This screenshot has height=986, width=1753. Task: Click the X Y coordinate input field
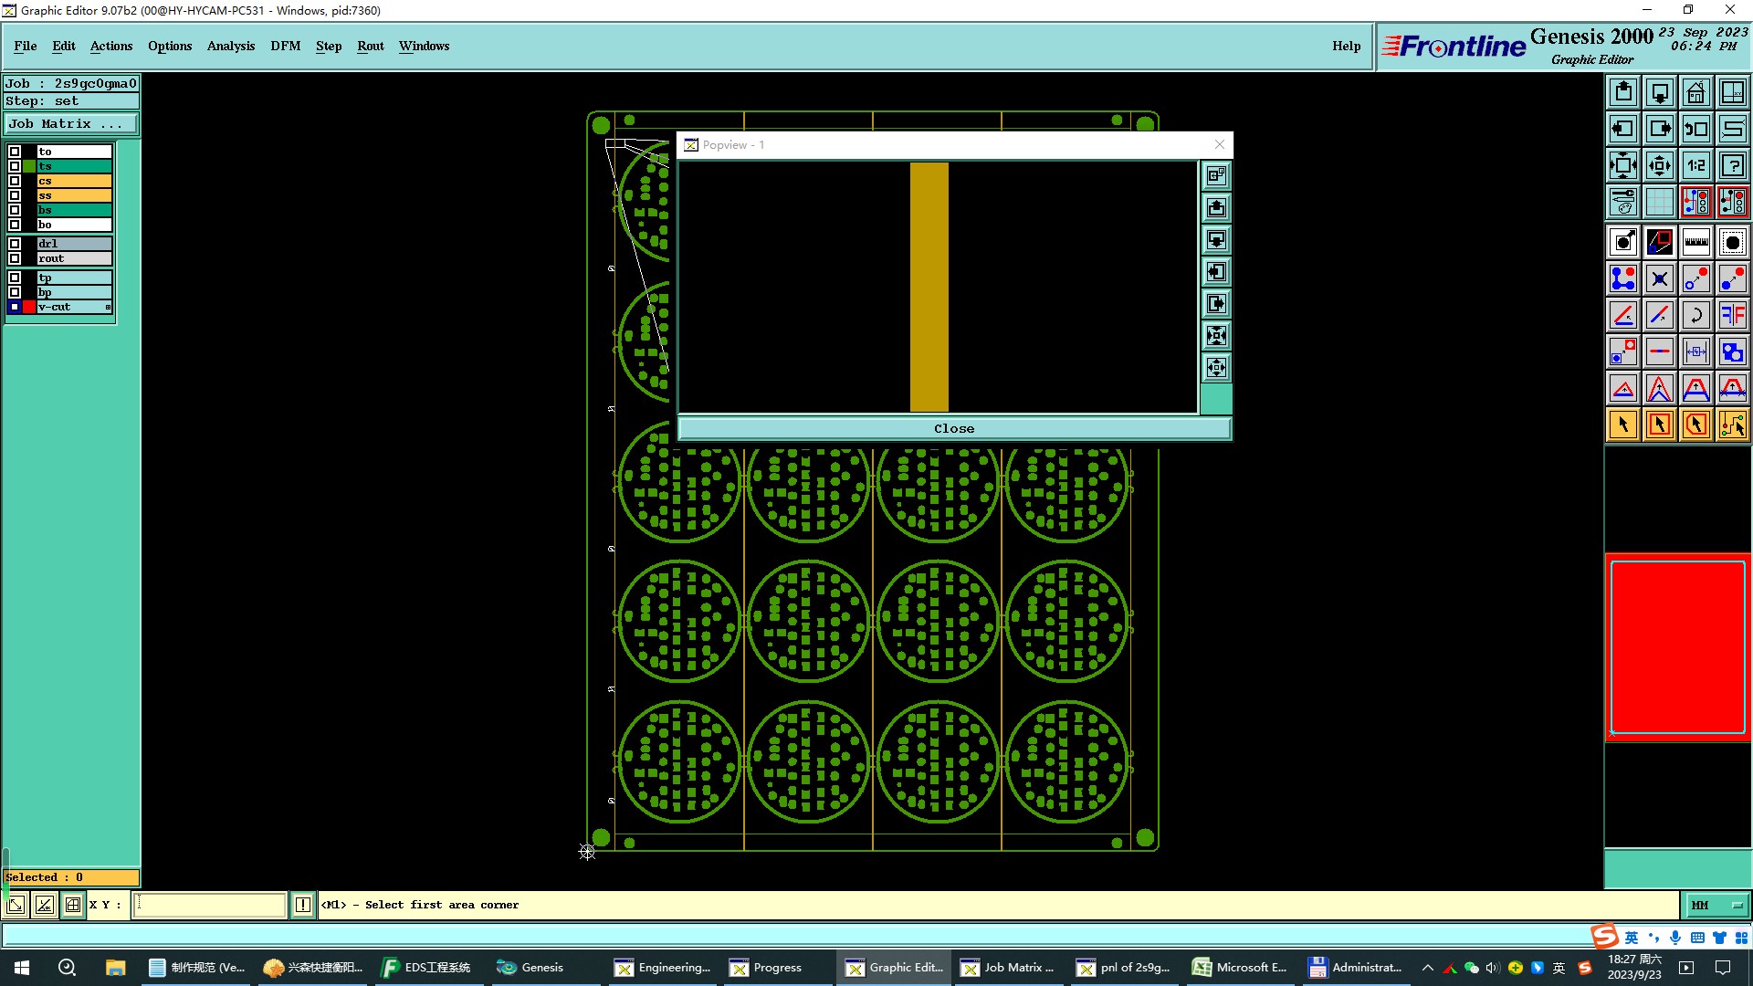(x=210, y=905)
